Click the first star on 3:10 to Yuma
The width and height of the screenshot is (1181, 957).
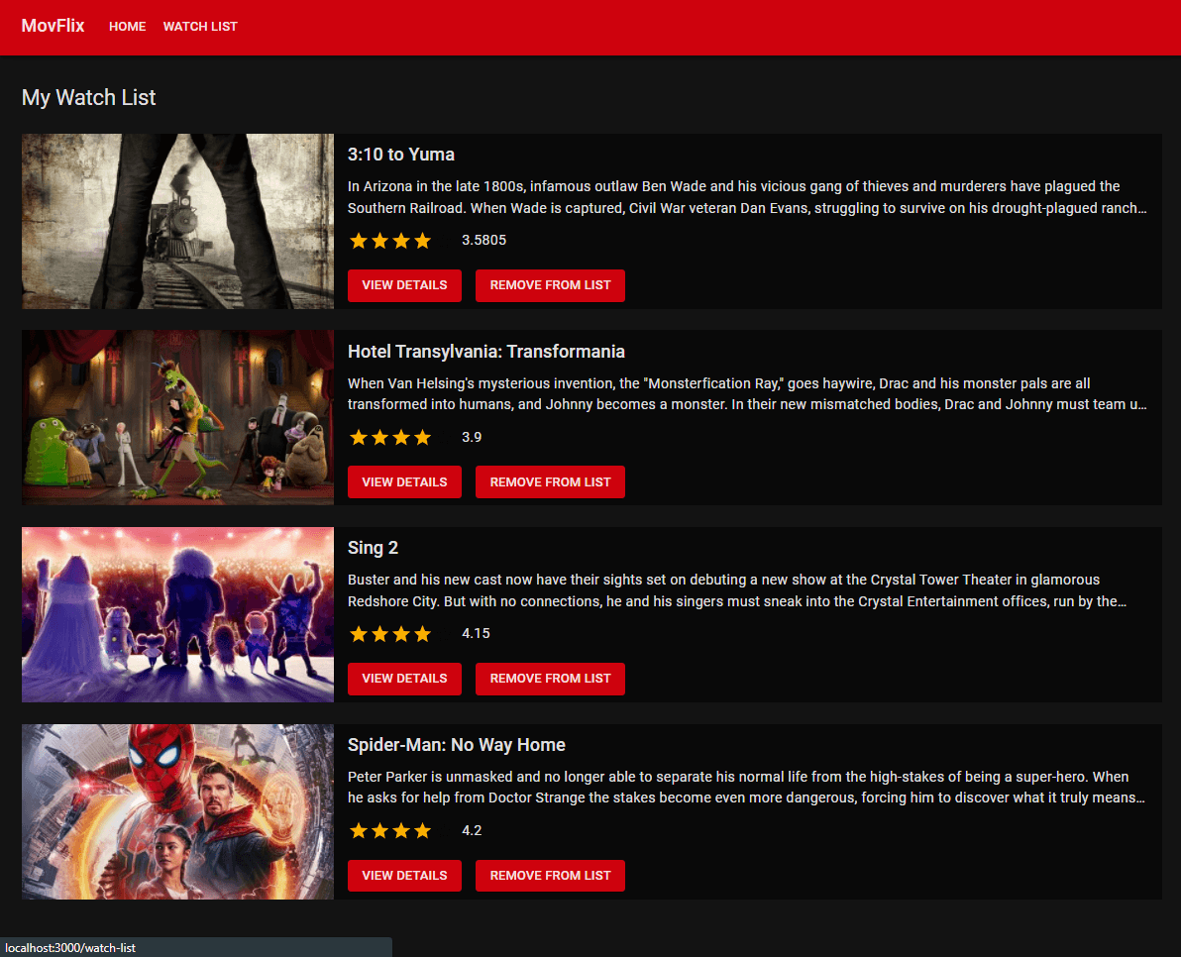pos(359,240)
